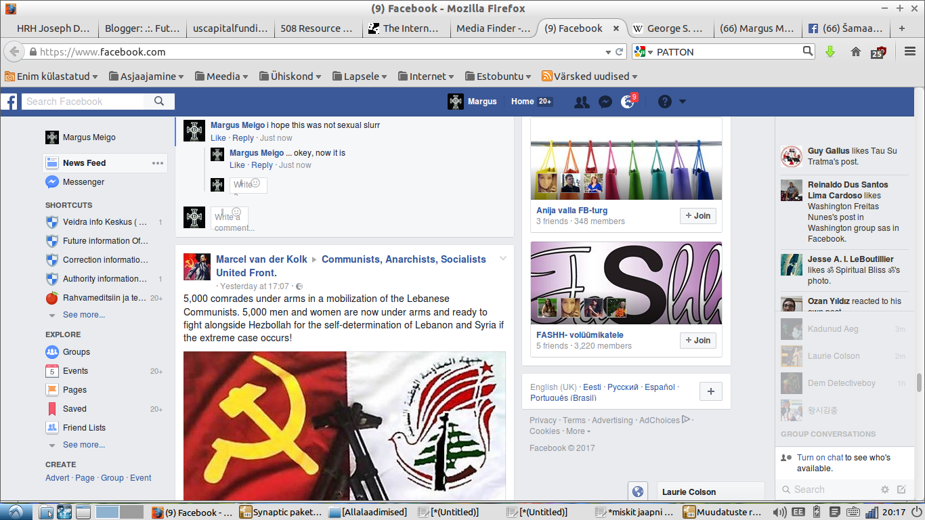Reload page with the refresh icon
Screen dimensions: 925x520
click(619, 51)
